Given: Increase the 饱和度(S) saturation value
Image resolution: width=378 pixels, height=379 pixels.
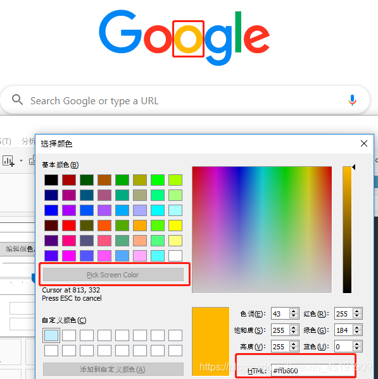Looking at the screenshot, I should point(293,328).
